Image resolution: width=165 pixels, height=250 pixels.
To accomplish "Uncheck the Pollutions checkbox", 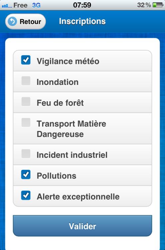I will 26,174.
